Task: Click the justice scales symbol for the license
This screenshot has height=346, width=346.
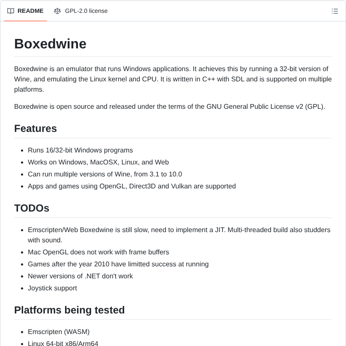Action: point(57,11)
